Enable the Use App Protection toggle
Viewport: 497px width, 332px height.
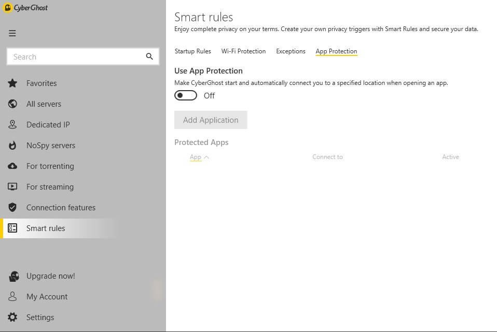(185, 95)
